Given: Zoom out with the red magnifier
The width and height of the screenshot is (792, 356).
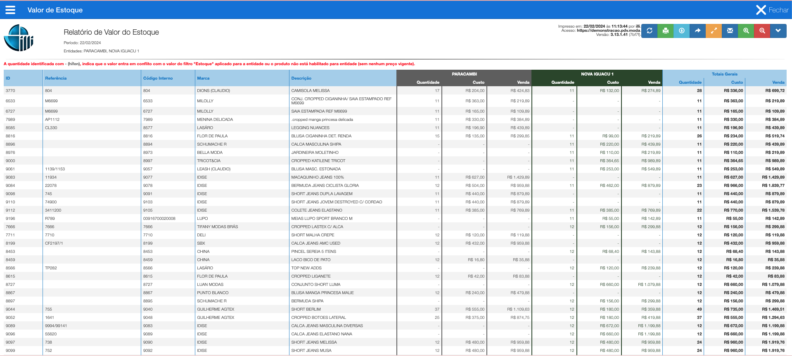Looking at the screenshot, I should pos(762,31).
